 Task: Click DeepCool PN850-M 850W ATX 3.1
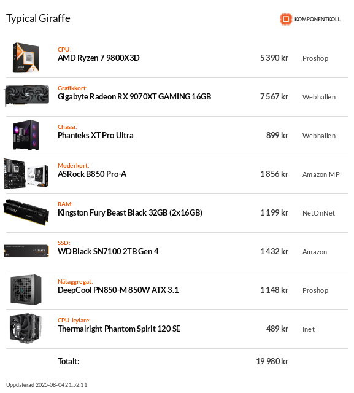coord(118,290)
